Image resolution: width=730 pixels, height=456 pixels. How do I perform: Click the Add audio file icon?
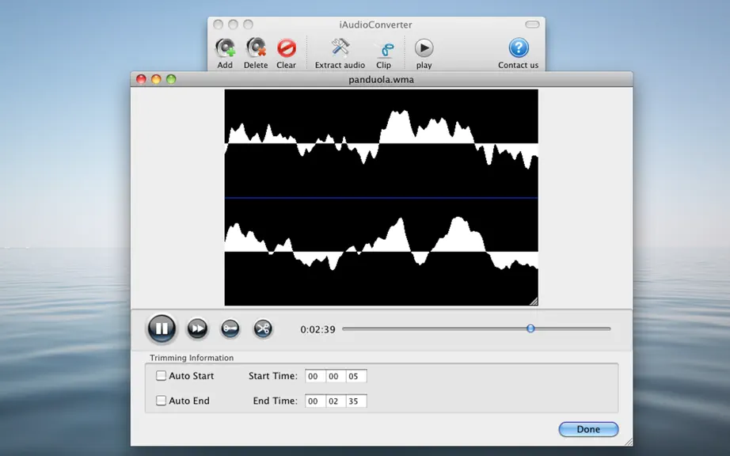[x=226, y=48]
